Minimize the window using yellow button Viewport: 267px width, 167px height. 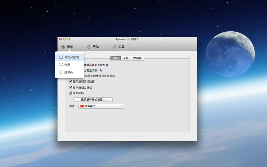point(65,39)
